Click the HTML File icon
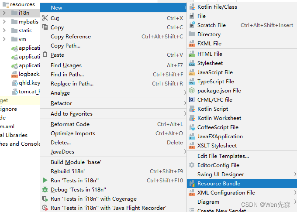This screenshot has height=212, width=297. (192, 54)
